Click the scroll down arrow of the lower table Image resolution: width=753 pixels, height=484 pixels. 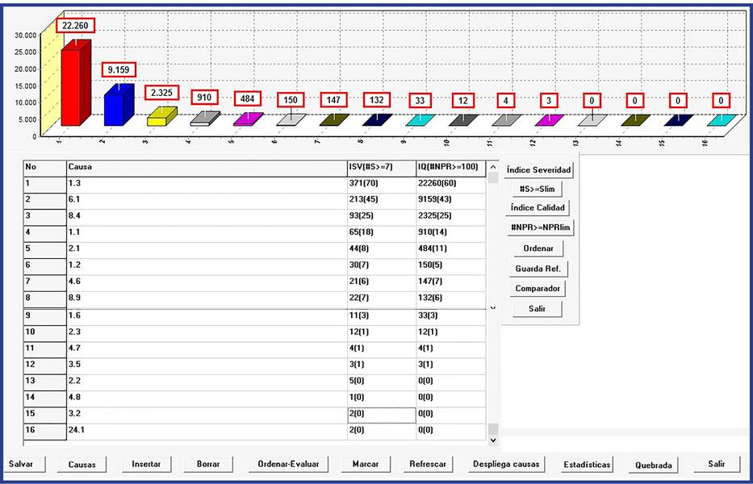point(493,440)
